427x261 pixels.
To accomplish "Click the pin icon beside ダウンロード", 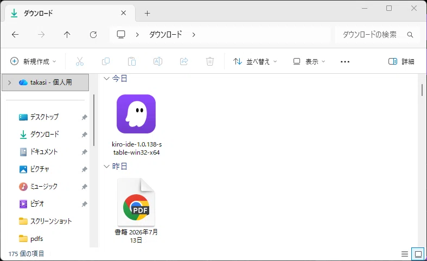I will pos(84,135).
